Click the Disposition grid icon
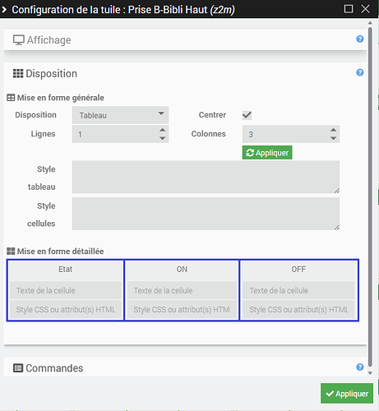 click(18, 73)
